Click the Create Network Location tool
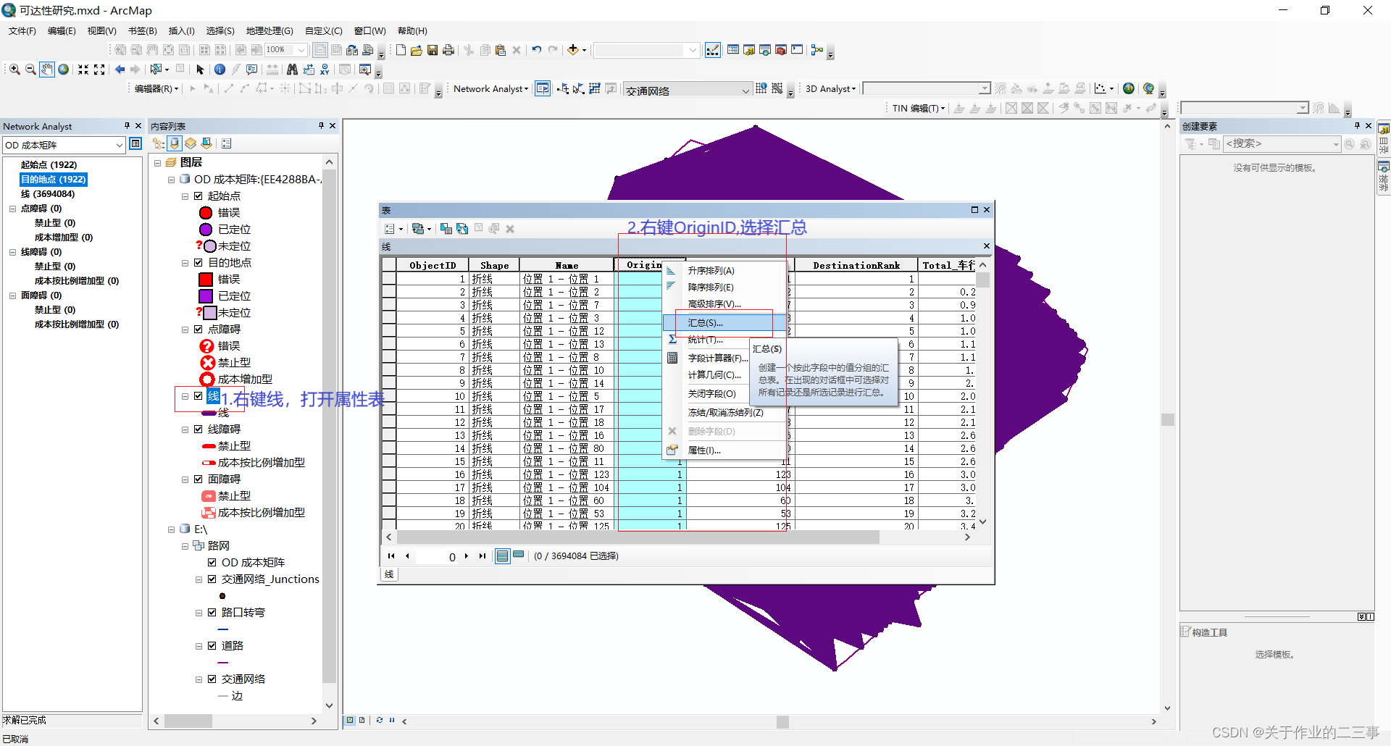Viewport: 1391px width, 746px height. [563, 89]
